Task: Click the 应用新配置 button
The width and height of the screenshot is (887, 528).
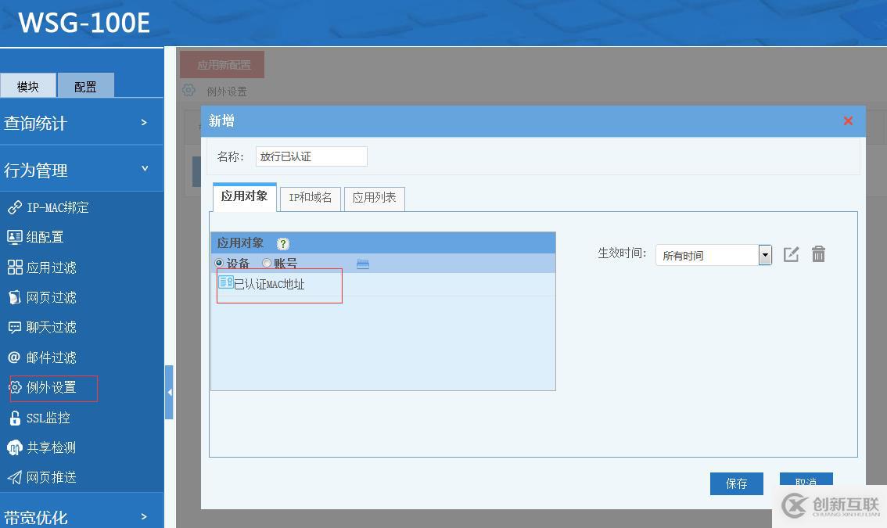Action: (222, 64)
